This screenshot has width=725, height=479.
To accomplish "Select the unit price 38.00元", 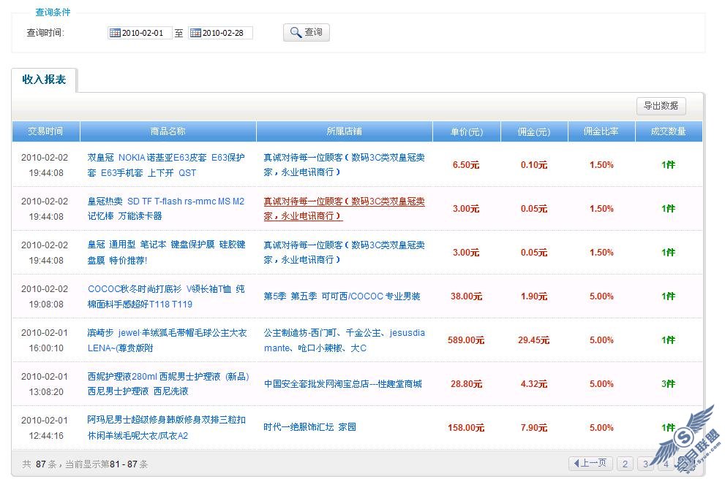I will point(466,296).
